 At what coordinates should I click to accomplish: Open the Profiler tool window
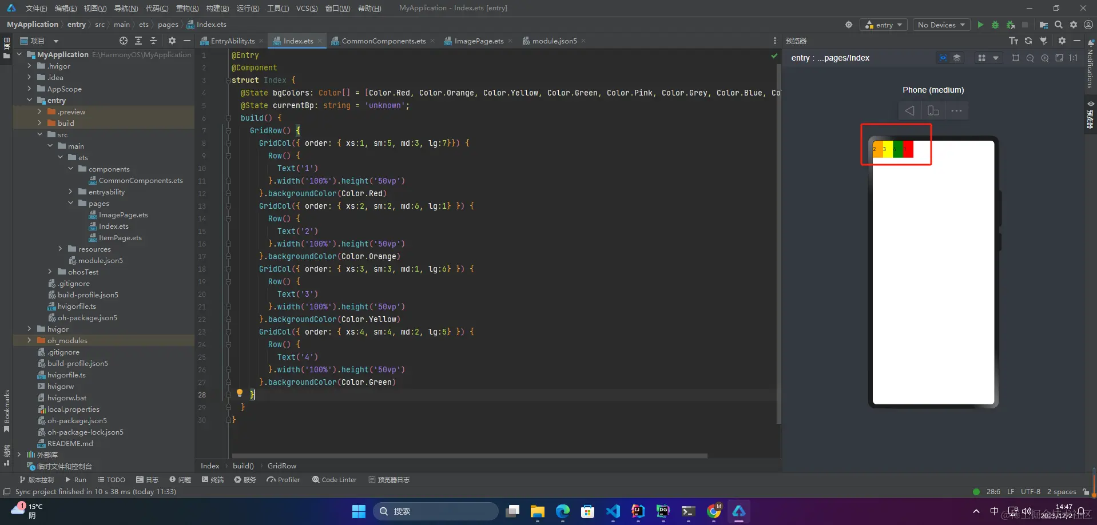(x=283, y=480)
